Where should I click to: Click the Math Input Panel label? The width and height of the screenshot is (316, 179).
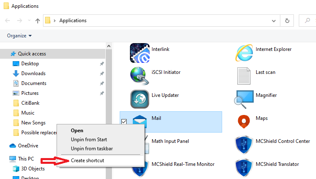click(x=170, y=141)
